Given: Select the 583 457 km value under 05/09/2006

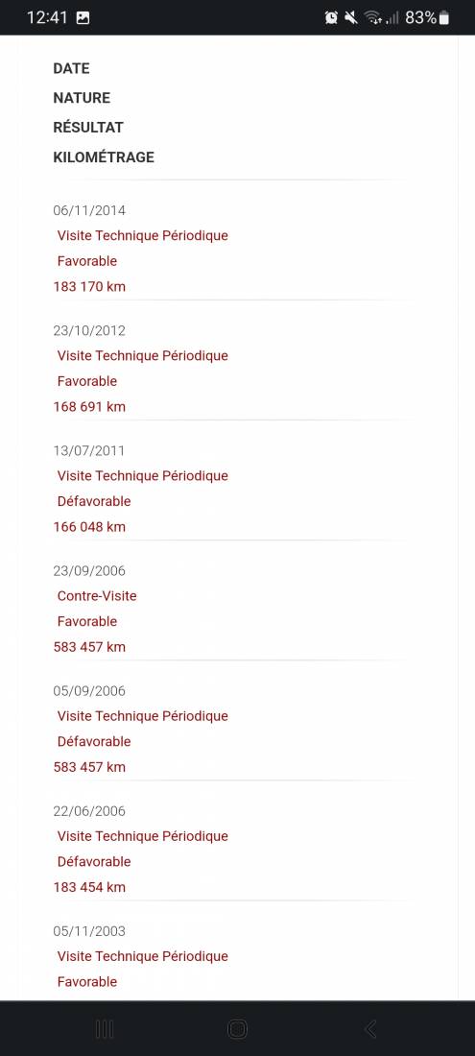Looking at the screenshot, I should point(89,767).
